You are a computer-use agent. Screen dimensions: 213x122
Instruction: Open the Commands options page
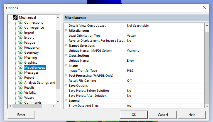point(33,102)
